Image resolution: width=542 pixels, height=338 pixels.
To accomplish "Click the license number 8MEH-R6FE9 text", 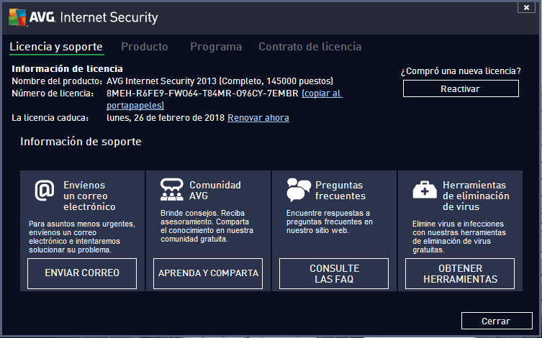I will 202,93.
